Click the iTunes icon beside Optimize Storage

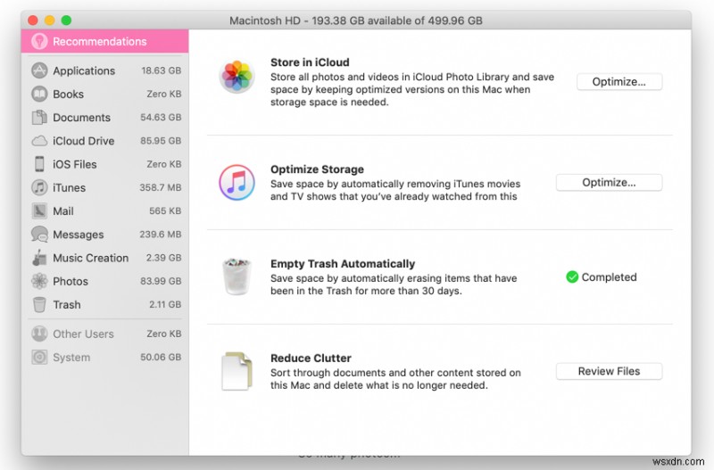237,183
